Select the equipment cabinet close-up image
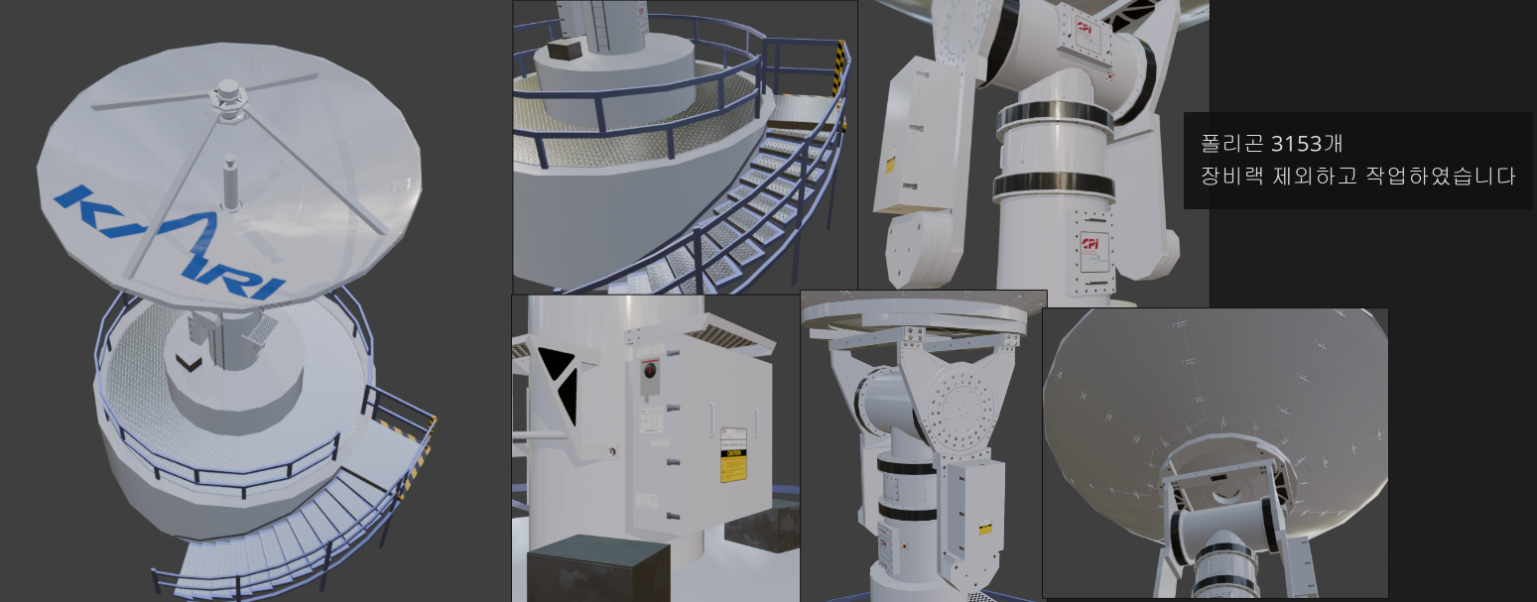1537x602 pixels. click(x=655, y=448)
